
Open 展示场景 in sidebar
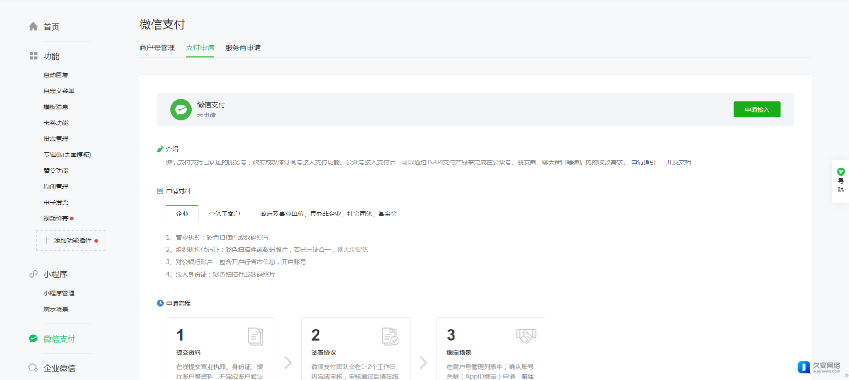(x=56, y=309)
